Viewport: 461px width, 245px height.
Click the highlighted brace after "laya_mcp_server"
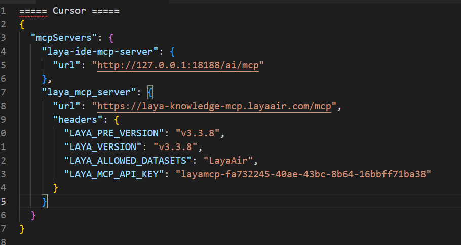[150, 92]
